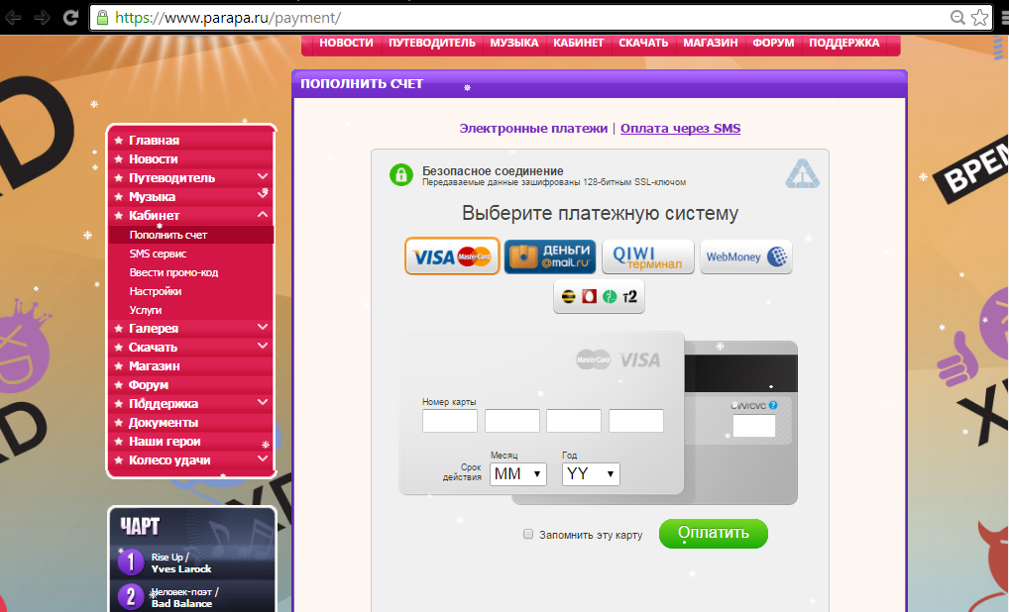Image resolution: width=1009 pixels, height=612 pixels.
Task: Select WebMoney payment system
Action: pyautogui.click(x=745, y=256)
